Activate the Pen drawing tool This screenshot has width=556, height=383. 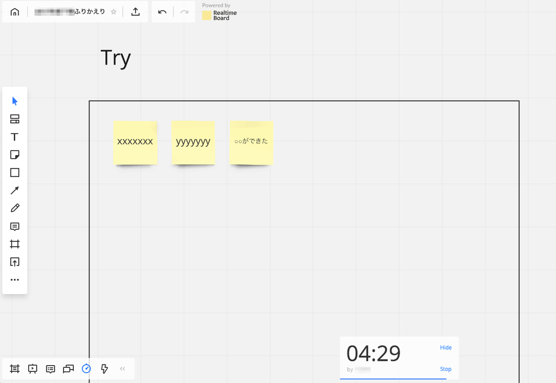tap(15, 208)
